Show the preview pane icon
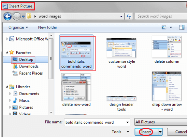 coord(181,27)
